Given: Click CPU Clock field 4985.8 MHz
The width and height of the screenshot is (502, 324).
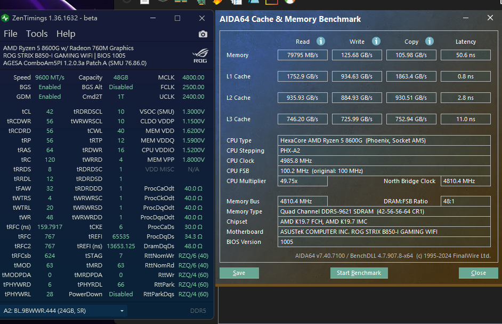Looking at the screenshot, I should (384, 161).
